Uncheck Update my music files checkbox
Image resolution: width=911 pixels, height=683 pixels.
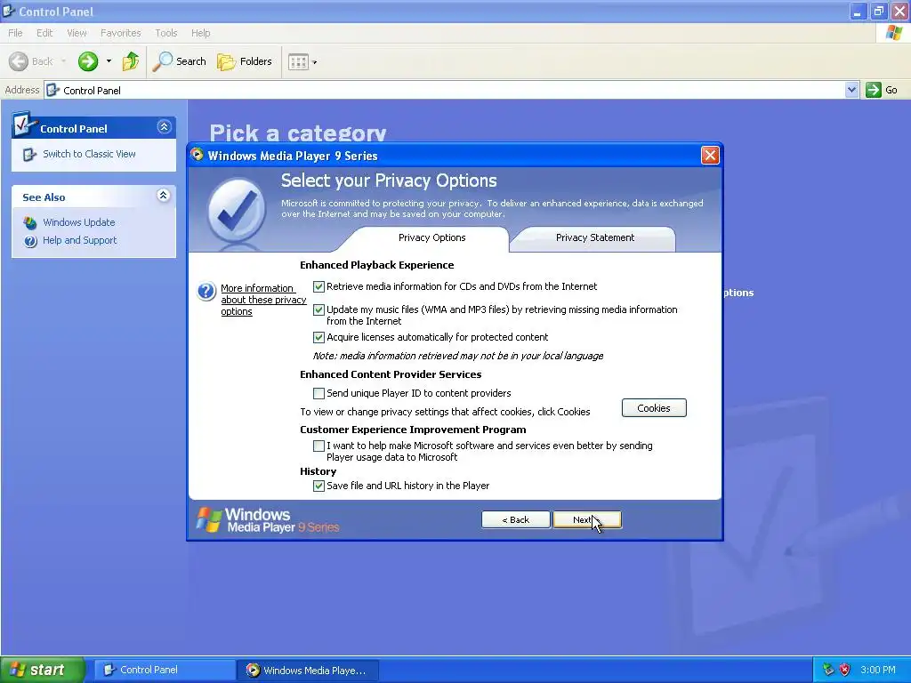pos(318,310)
